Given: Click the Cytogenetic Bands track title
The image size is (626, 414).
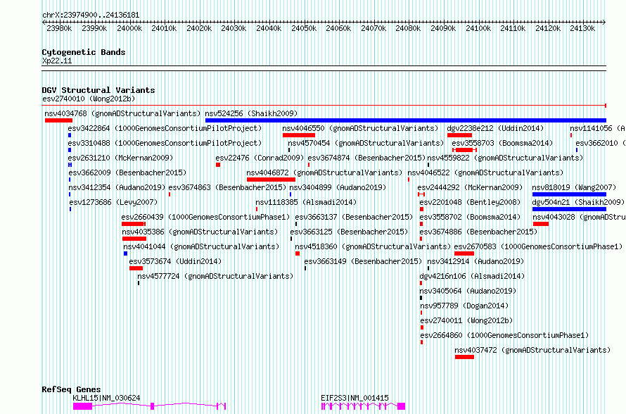Looking at the screenshot, I should point(84,52).
